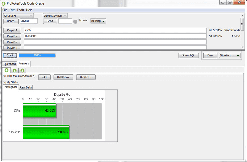Image resolution: width=247 pixels, height=162 pixels.
Task: Switch to the Raw Data tab
Action: point(26,87)
